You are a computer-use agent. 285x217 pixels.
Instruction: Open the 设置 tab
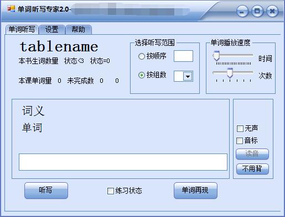pos(52,30)
